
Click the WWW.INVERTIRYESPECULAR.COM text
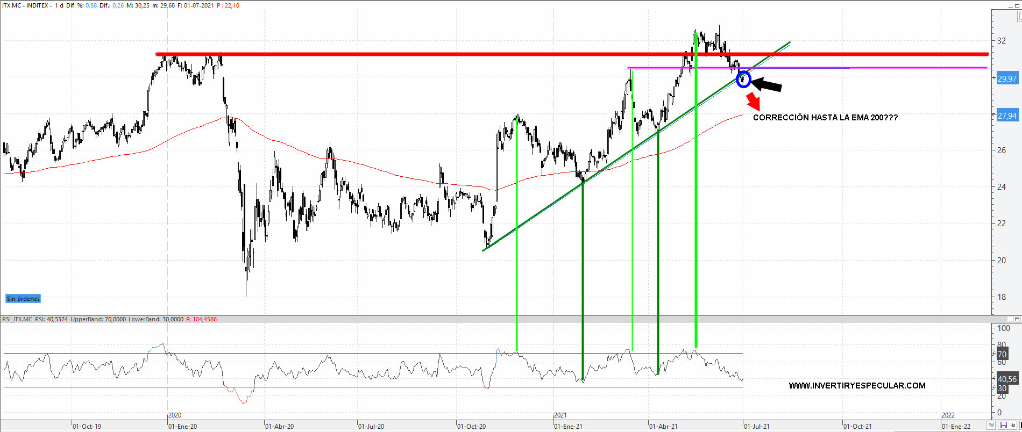[857, 386]
